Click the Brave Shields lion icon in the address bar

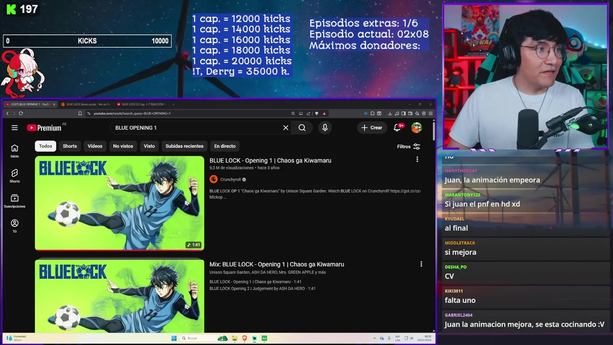(317, 114)
